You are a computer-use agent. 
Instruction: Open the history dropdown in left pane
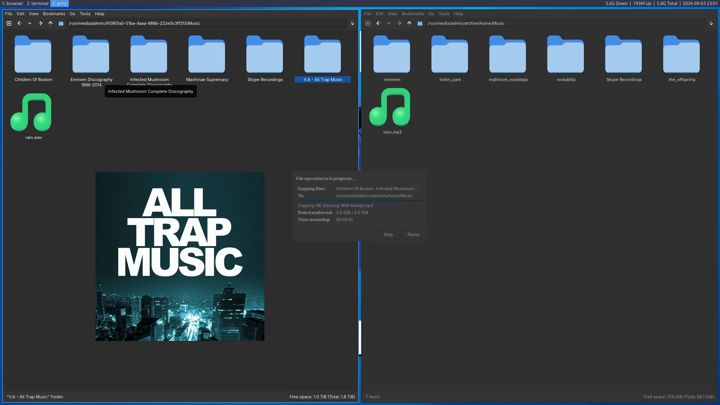(x=30, y=23)
